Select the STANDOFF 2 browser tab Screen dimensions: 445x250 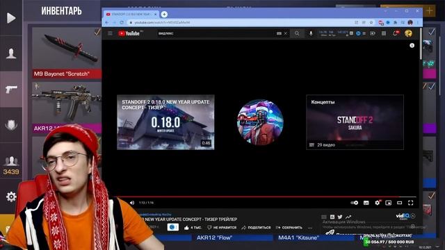click(131, 14)
